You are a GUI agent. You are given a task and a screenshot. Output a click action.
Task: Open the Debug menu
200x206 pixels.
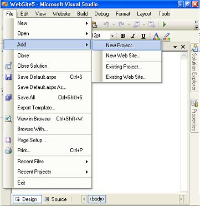[101, 14]
